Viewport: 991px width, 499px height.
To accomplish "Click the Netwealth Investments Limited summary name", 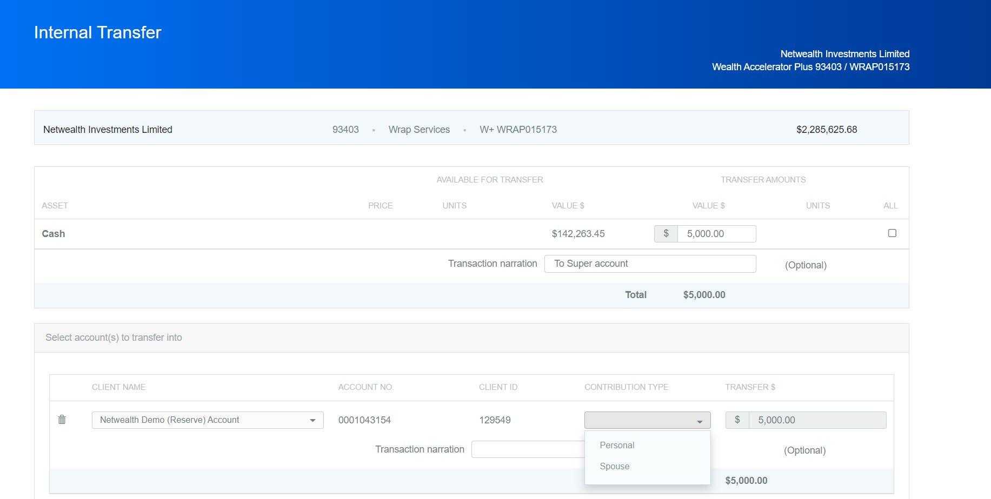I will tap(108, 130).
